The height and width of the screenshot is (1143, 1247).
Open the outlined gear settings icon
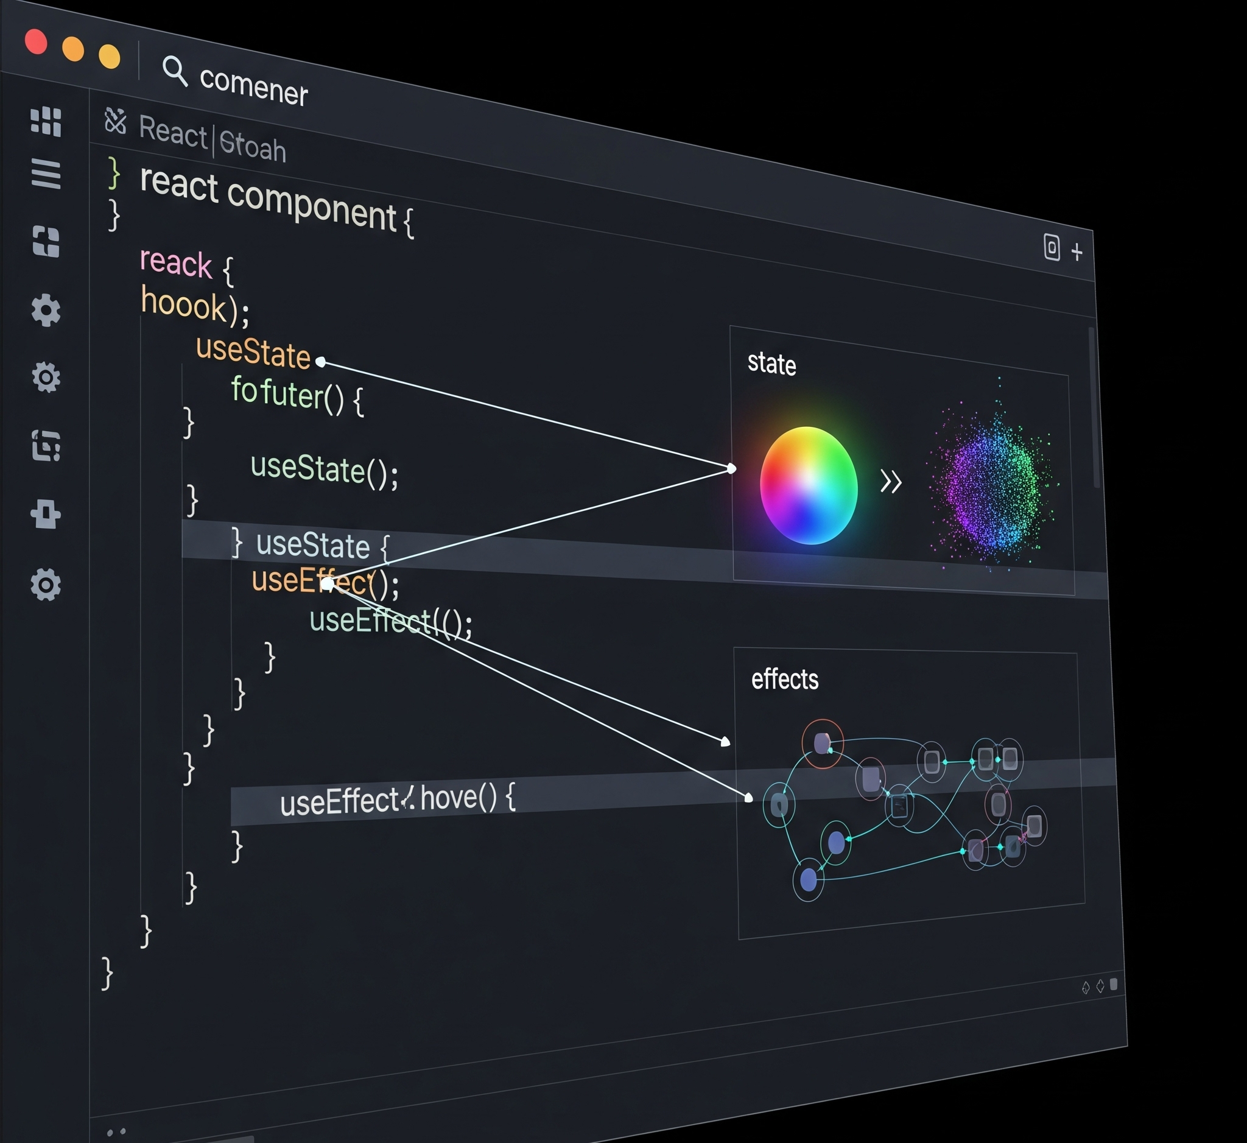(46, 377)
